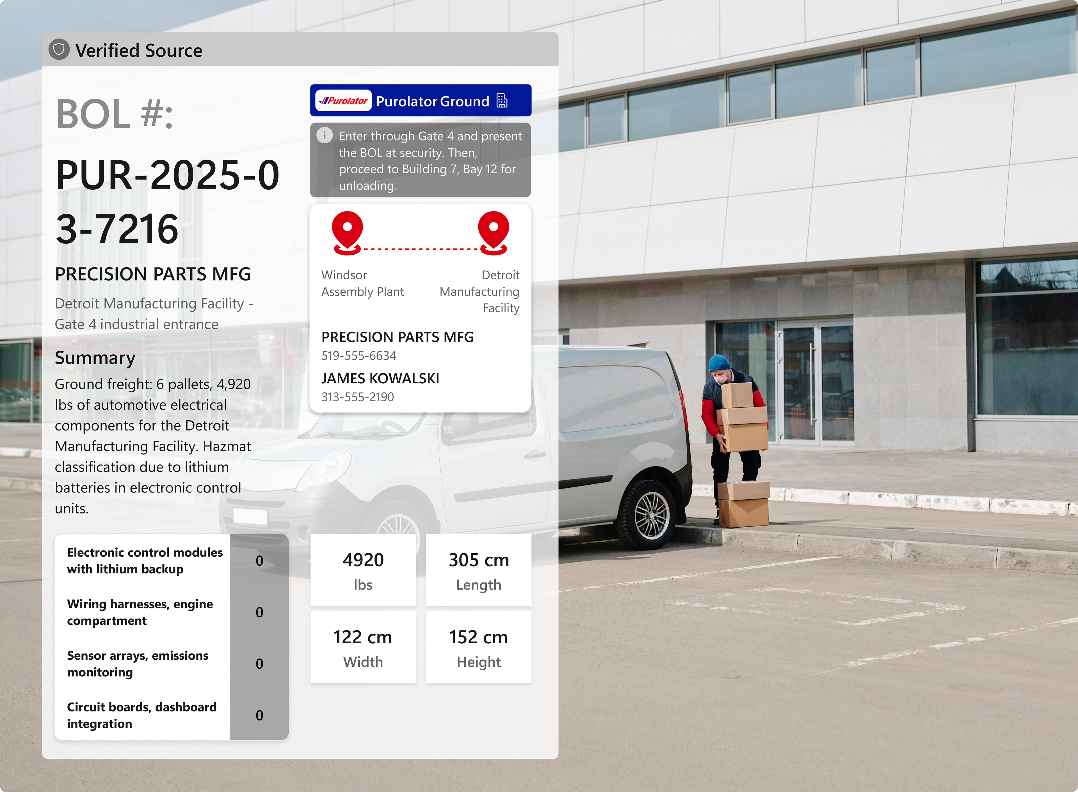Click the quantity count for Electronic control modules

point(259,560)
